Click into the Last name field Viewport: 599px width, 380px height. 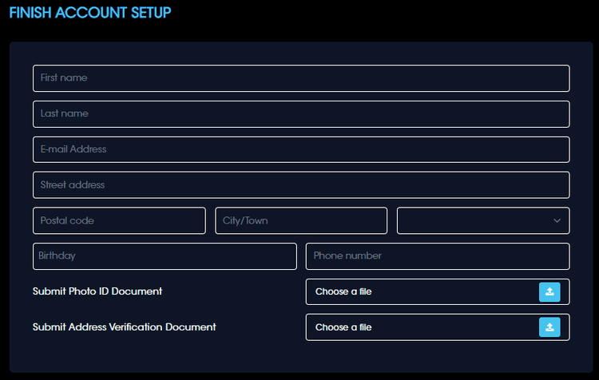(x=300, y=113)
